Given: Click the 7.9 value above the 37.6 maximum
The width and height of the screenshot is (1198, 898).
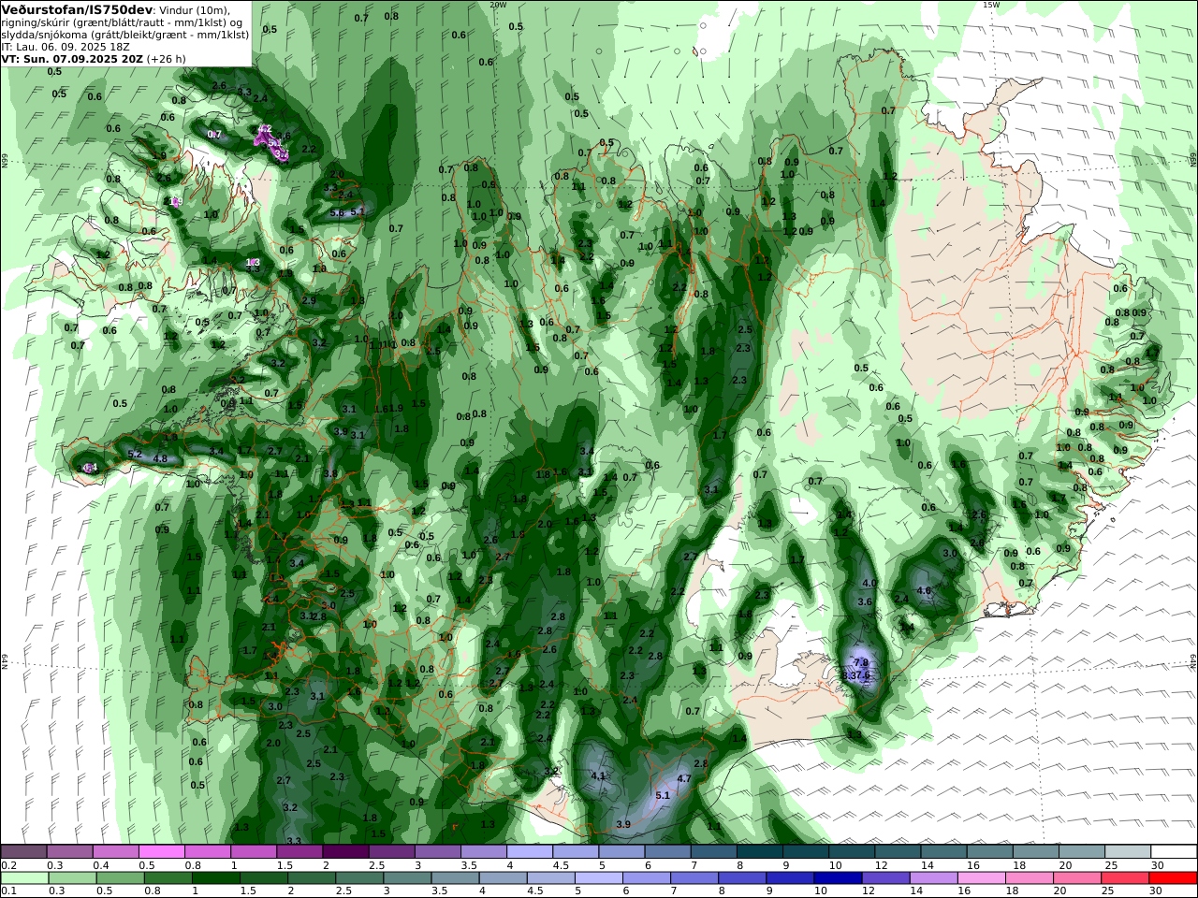Looking at the screenshot, I should tap(861, 662).
